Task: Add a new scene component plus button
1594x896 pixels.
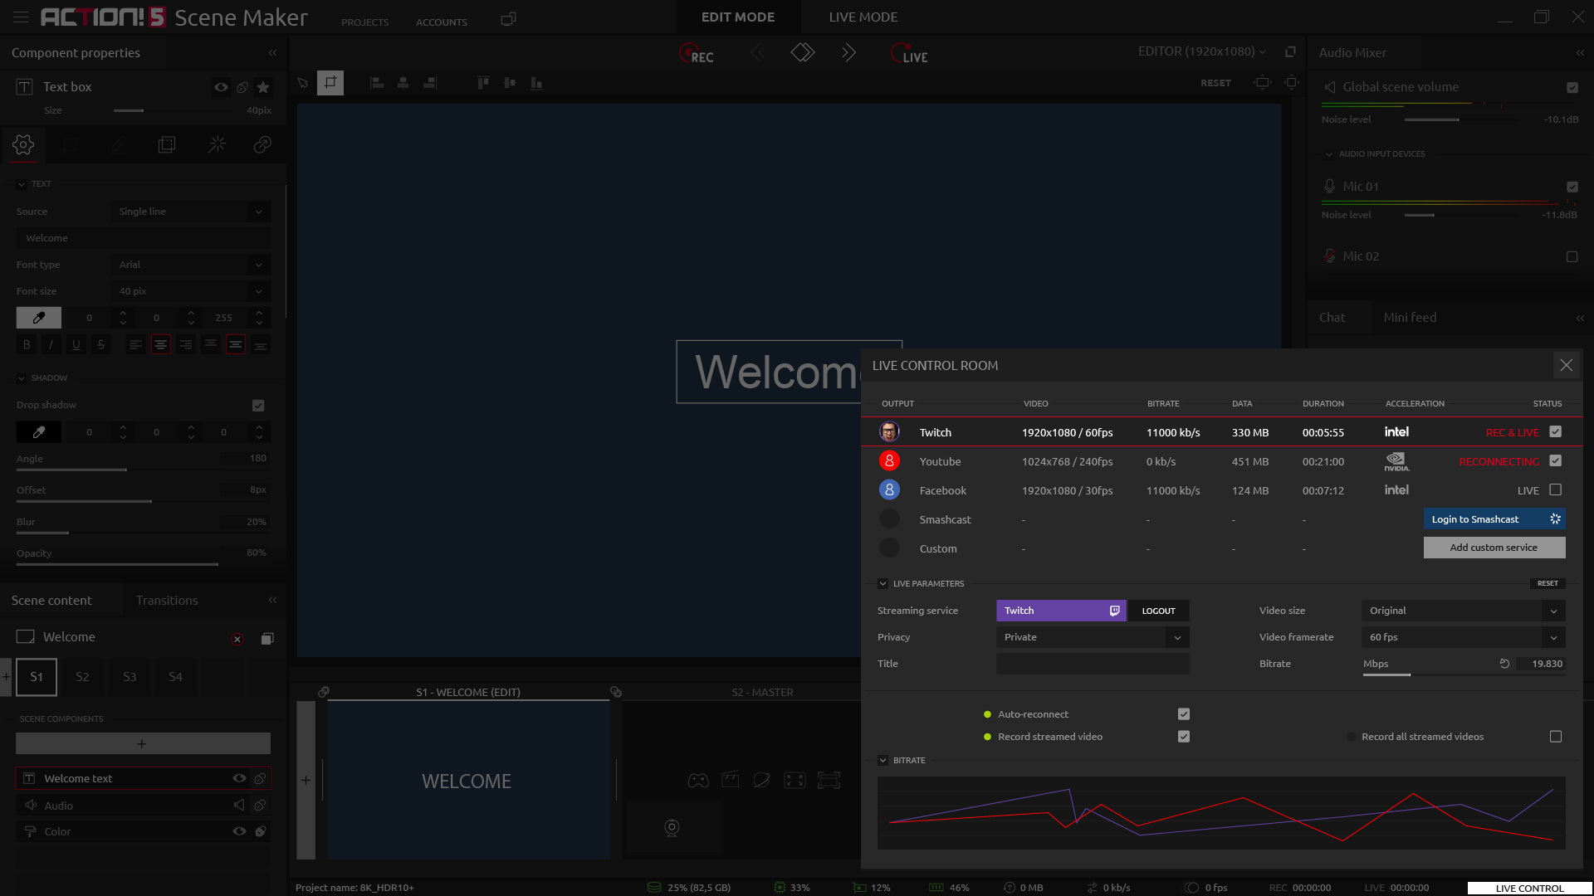Action: click(x=143, y=743)
